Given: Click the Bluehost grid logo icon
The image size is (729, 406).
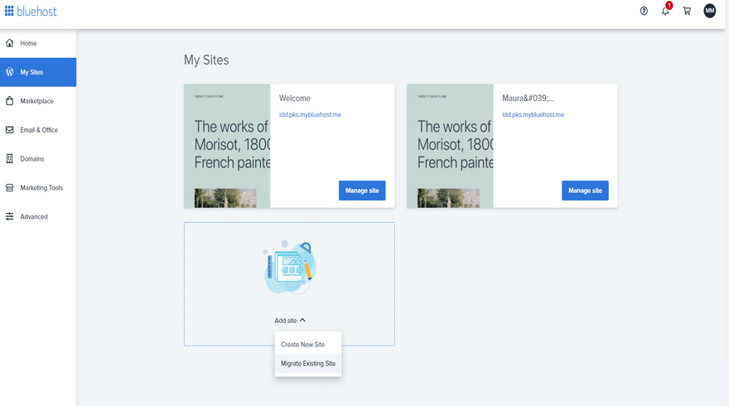Looking at the screenshot, I should point(9,11).
